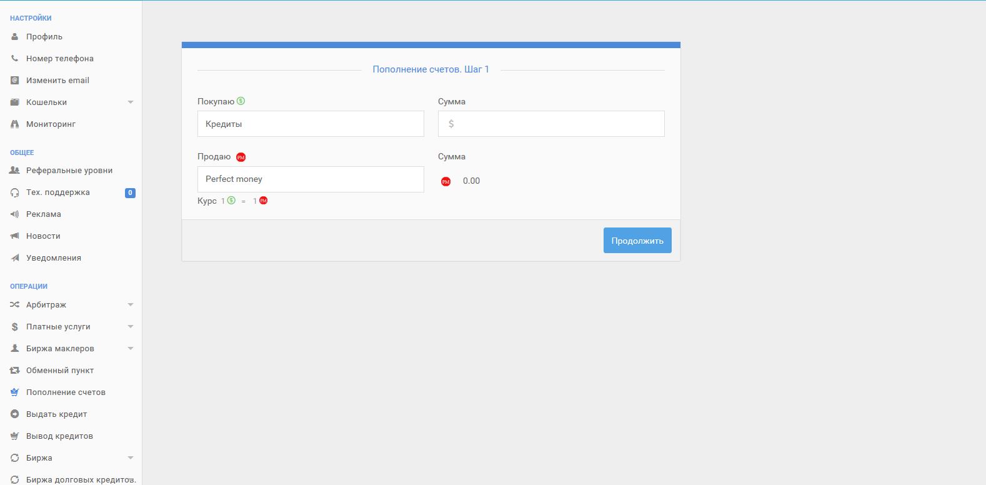Click the basket icon beside Вывод кредитов
This screenshot has height=485, width=986.
15,436
